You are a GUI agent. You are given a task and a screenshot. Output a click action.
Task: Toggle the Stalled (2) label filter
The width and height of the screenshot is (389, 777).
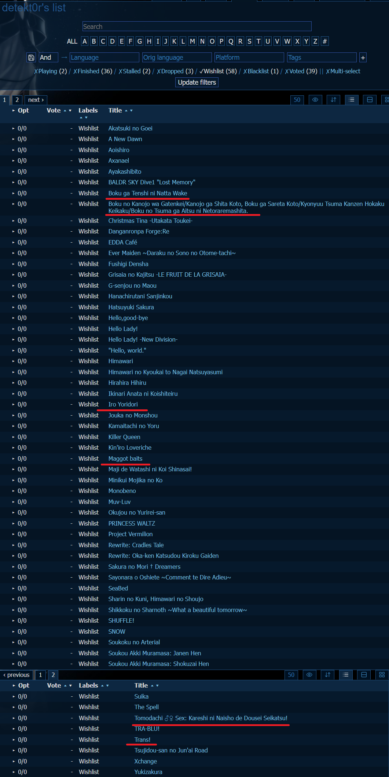pos(135,71)
